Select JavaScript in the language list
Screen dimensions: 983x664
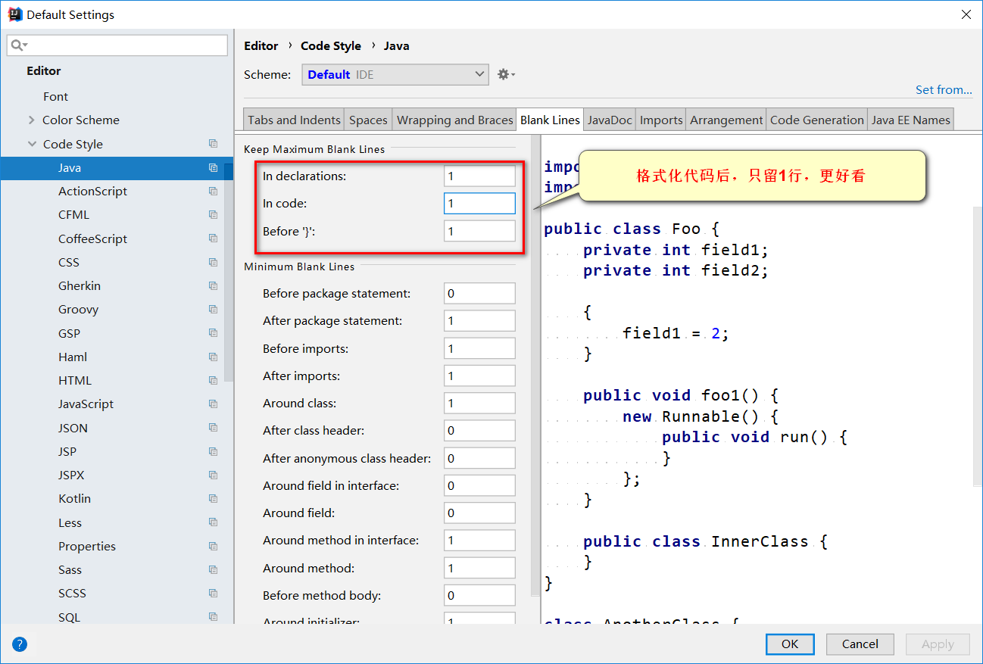tap(86, 404)
